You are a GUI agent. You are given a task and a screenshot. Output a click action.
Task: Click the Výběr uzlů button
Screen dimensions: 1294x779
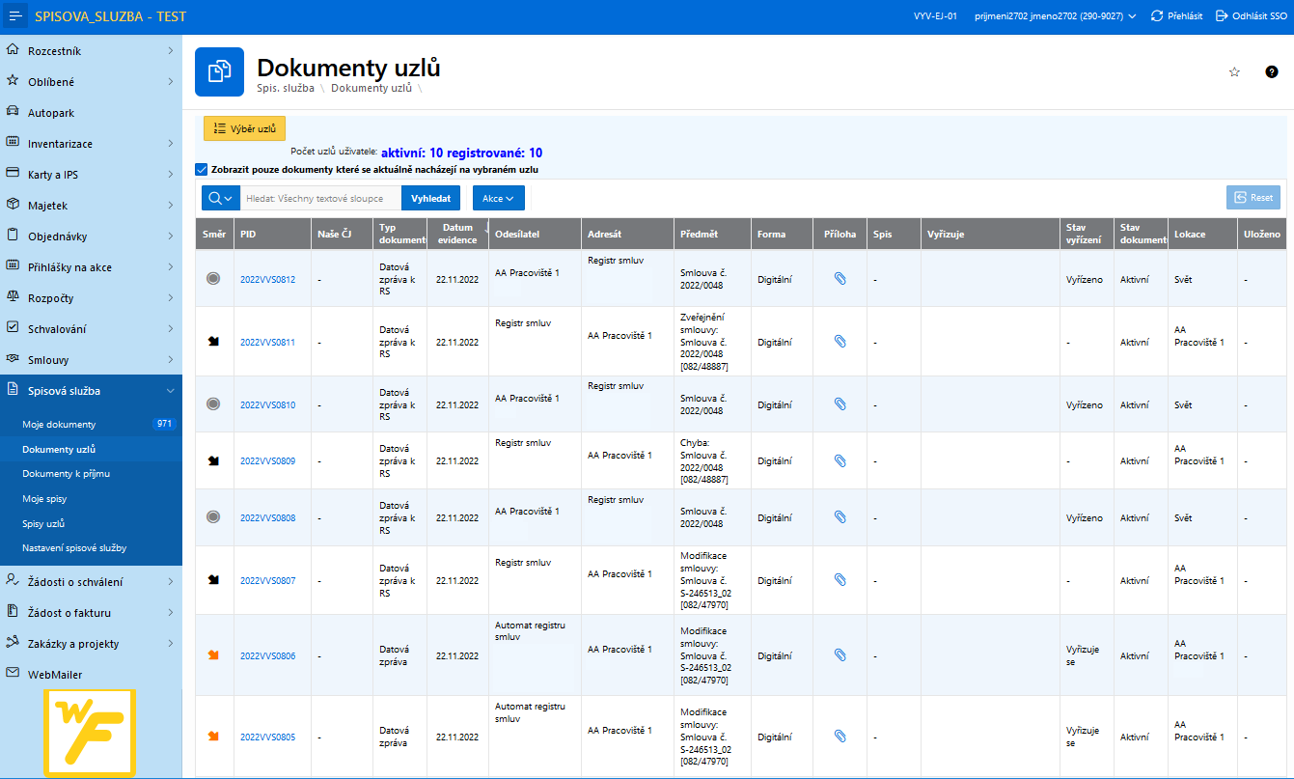coord(244,128)
